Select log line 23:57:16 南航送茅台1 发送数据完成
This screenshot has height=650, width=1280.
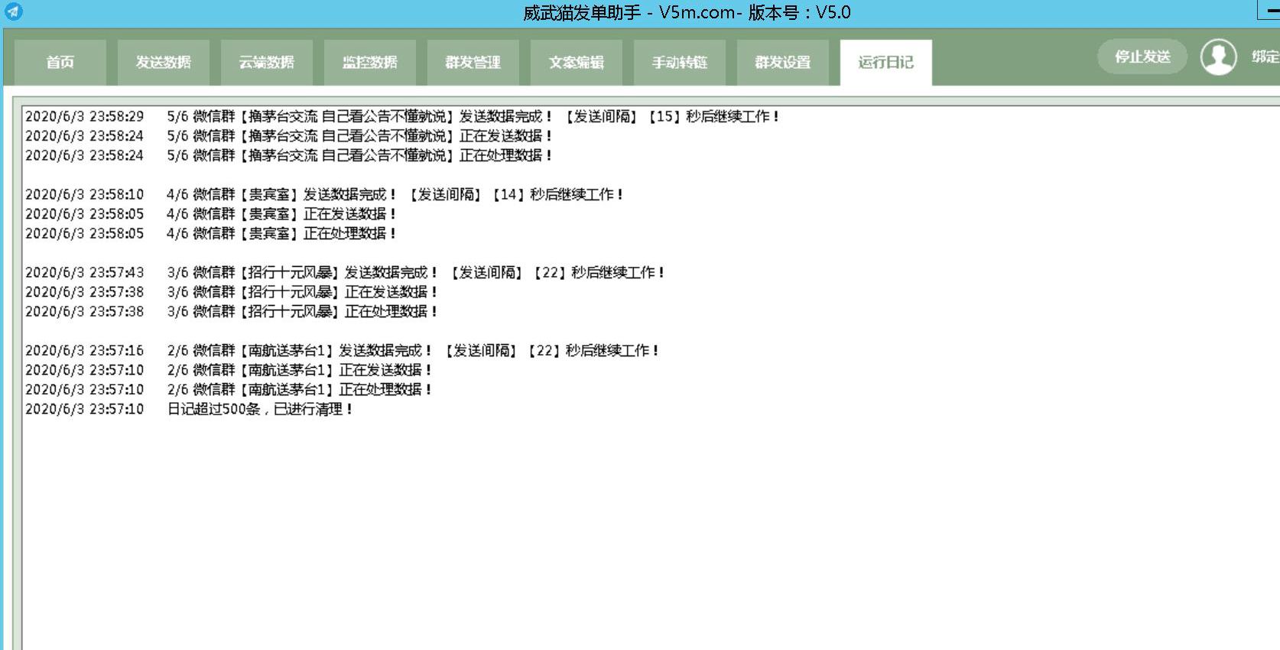pyautogui.click(x=342, y=350)
